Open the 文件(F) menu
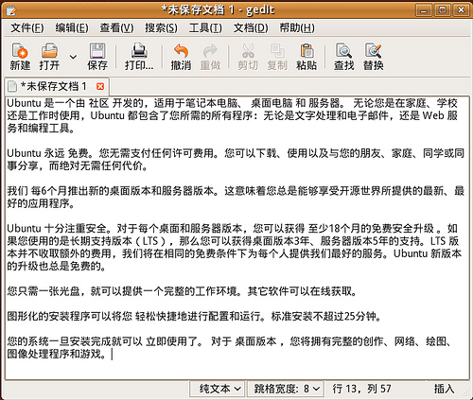The image size is (473, 400). point(27,28)
